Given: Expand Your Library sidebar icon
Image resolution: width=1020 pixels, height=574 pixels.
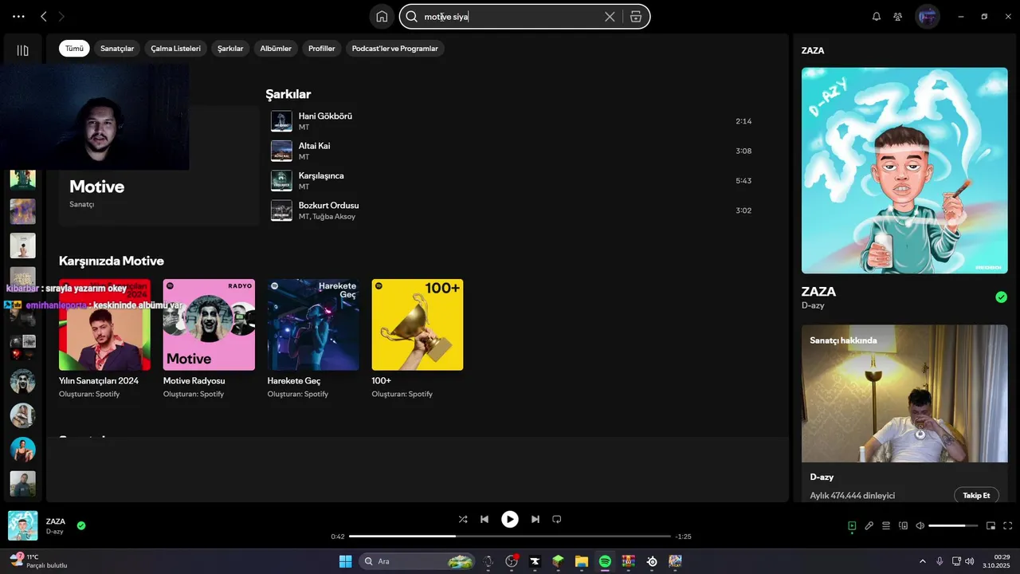Looking at the screenshot, I should point(22,50).
